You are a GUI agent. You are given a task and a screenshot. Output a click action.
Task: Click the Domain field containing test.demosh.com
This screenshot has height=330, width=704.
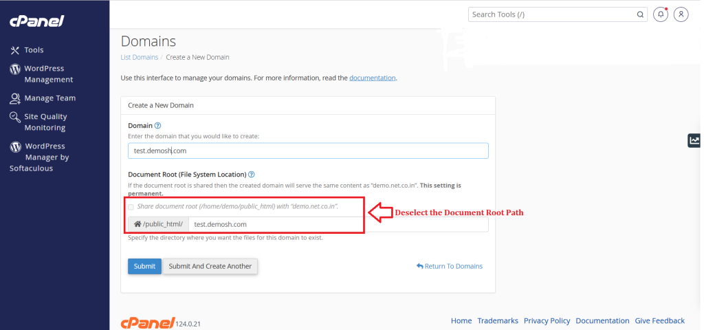click(308, 151)
